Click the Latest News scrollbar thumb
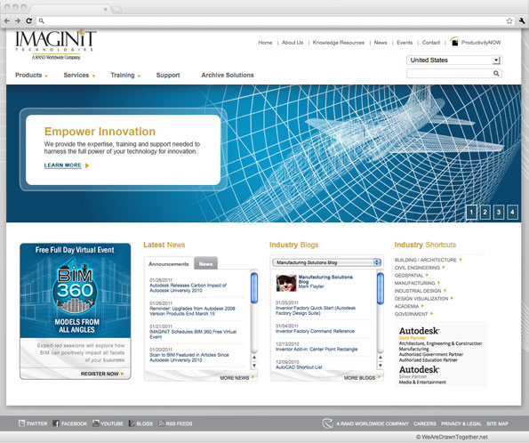 [254, 287]
